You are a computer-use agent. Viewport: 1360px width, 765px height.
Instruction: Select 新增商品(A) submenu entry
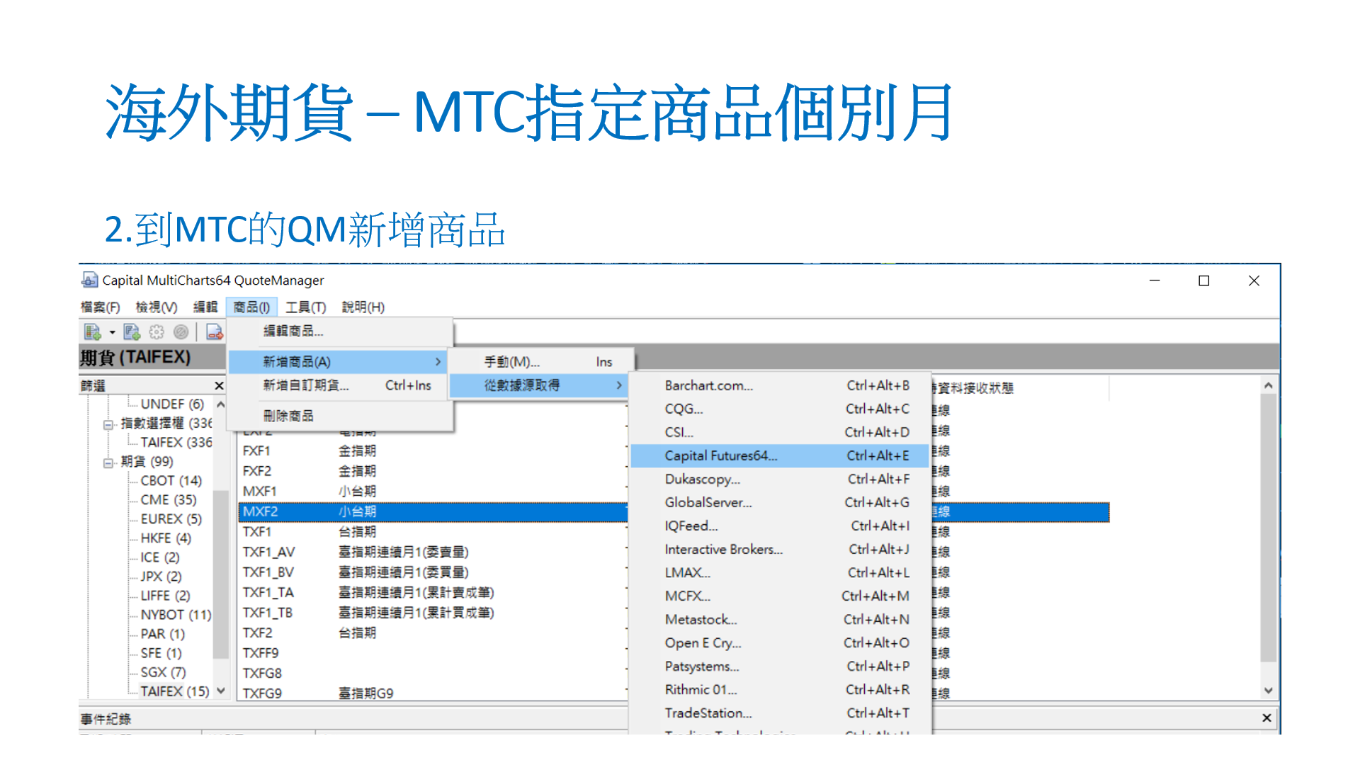(x=338, y=362)
